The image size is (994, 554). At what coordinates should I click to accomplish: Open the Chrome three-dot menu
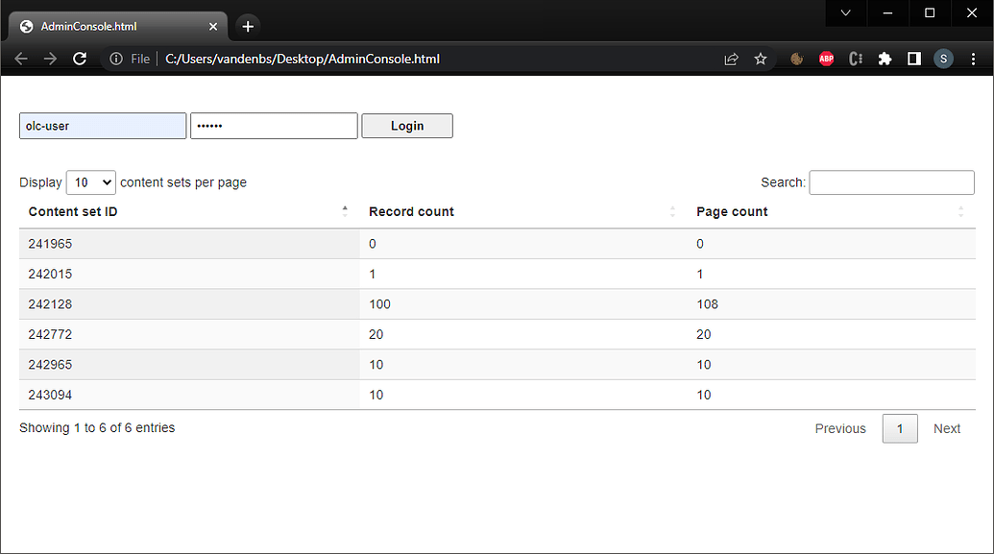[x=973, y=59]
